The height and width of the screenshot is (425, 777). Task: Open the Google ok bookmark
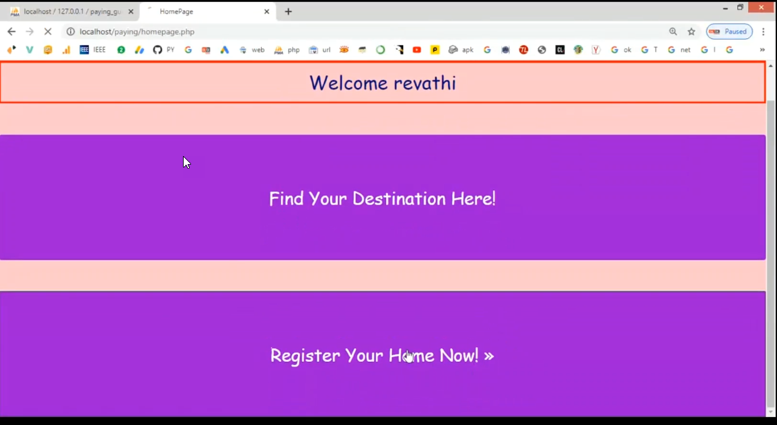[621, 50]
